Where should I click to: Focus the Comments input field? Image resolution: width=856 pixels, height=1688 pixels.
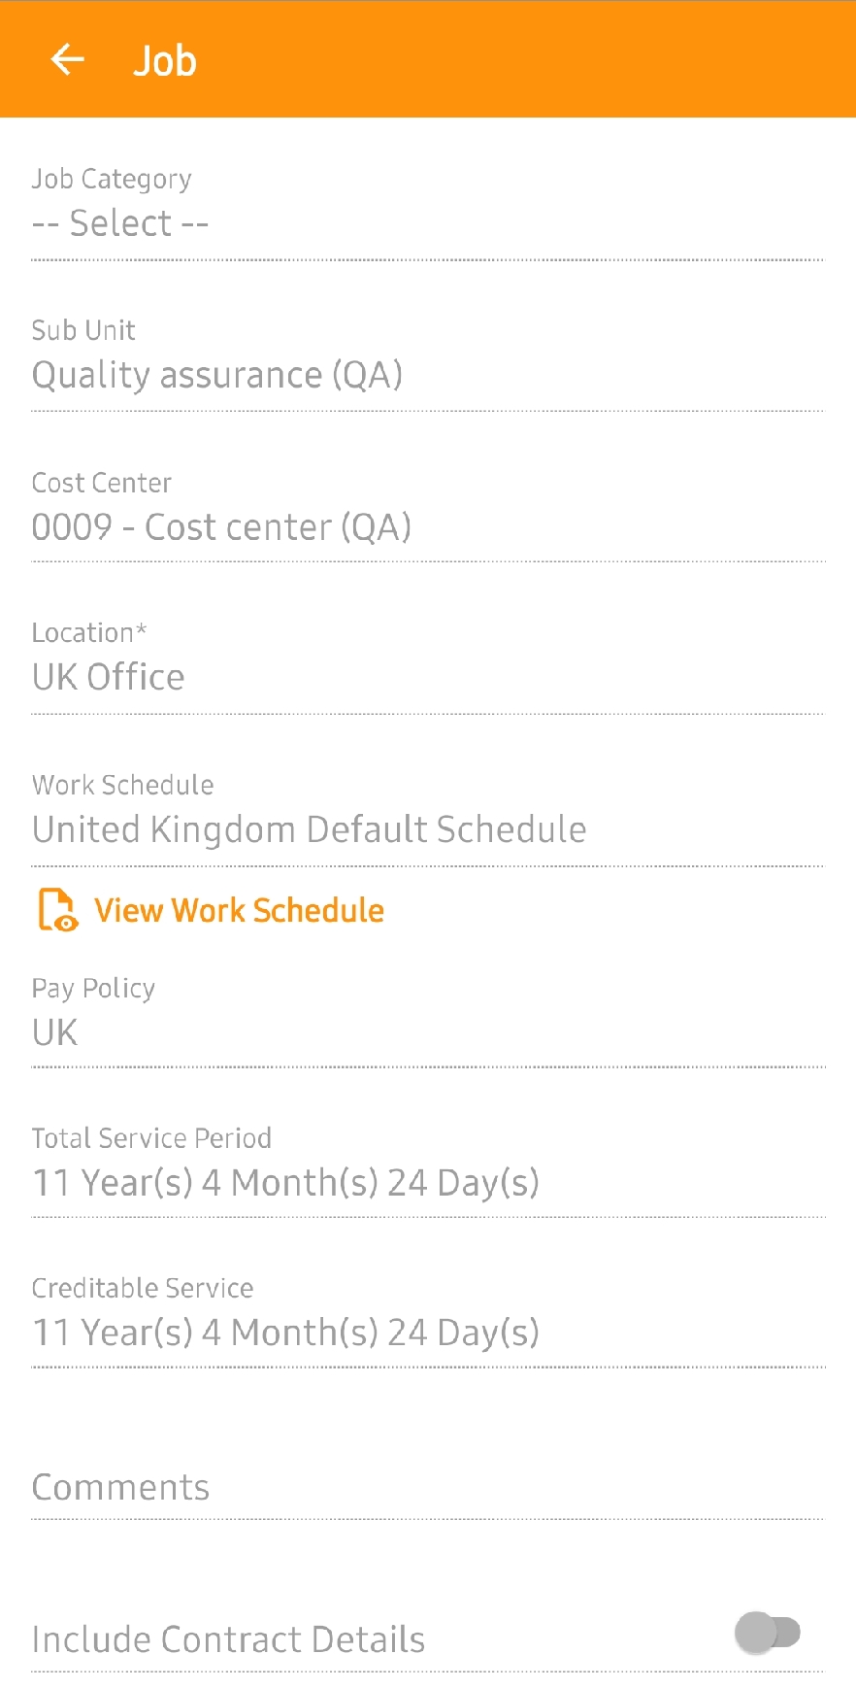[427, 1488]
